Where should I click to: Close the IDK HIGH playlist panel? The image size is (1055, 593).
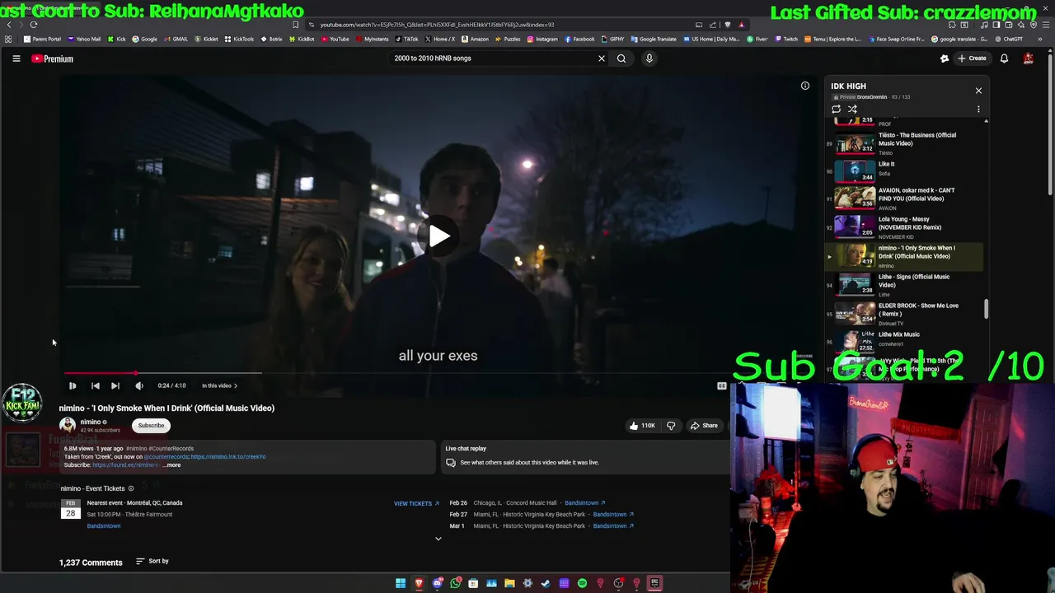tap(978, 91)
